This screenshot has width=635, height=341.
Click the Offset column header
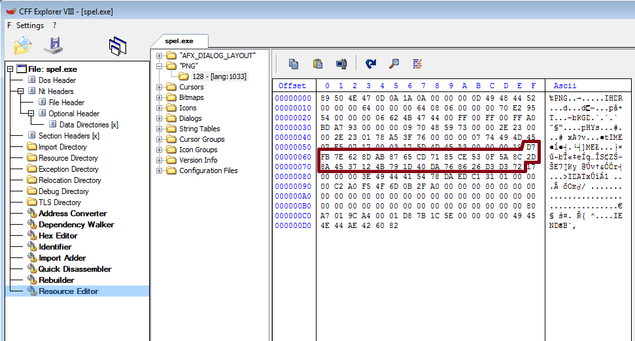(x=292, y=86)
